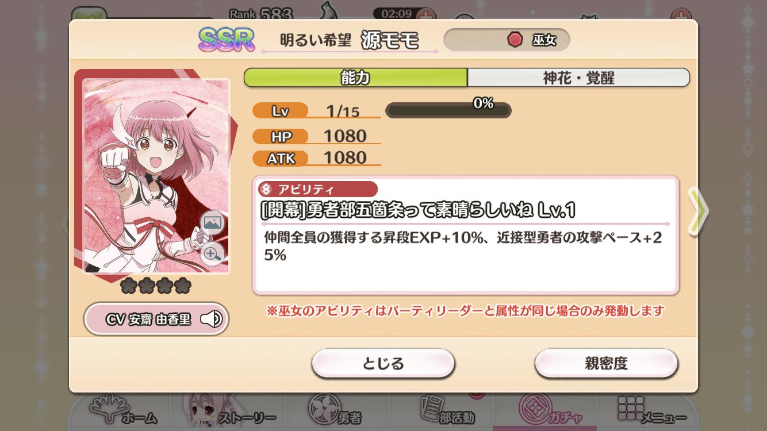Open the full illustration image icon
This screenshot has width=767, height=431.
[x=213, y=222]
